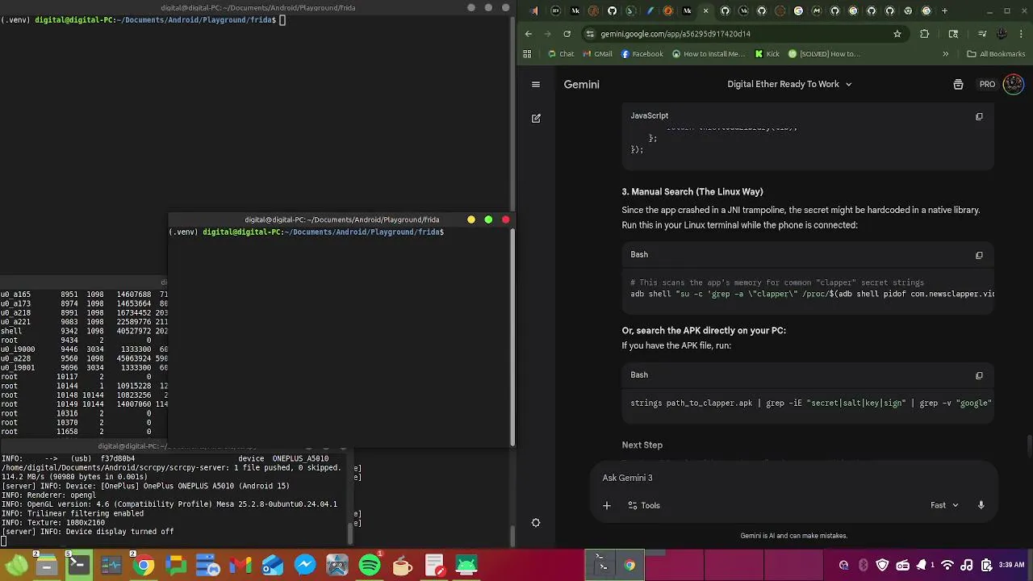Viewport: 1033px width, 581px height.
Task: Open the Kick bookmark
Action: 767,54
